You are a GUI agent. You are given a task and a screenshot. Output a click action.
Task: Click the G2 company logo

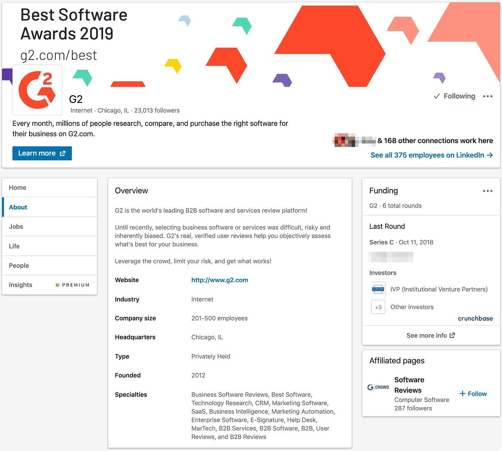pyautogui.click(x=37, y=90)
